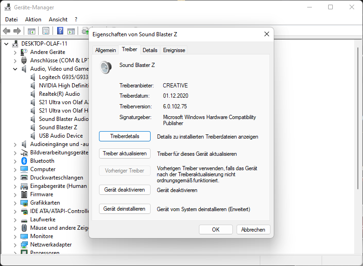Click the IDE ATA/ATAPI-Controller icon
This screenshot has height=266, width=363.
coord(24,211)
